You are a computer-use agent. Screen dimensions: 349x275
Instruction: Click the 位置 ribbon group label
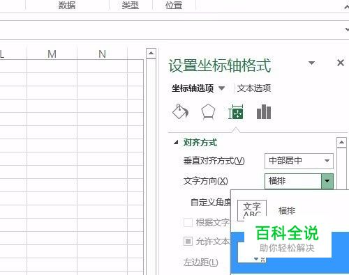[174, 5]
